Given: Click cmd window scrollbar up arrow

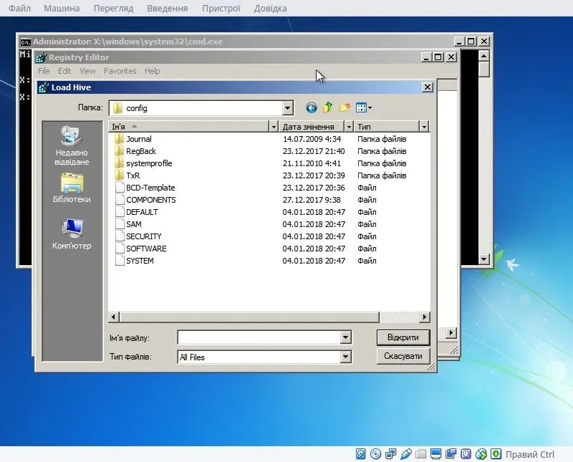Looking at the screenshot, I should point(484,56).
